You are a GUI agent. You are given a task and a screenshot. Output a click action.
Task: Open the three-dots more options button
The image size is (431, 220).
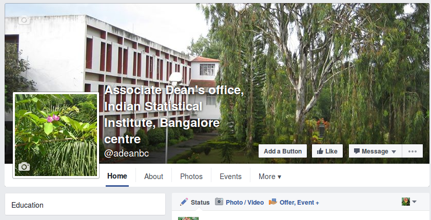413,151
